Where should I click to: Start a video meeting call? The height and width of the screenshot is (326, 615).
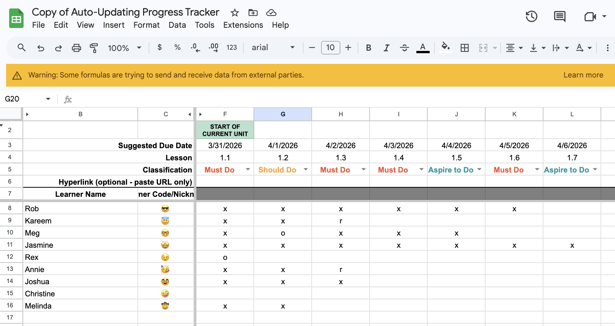(x=590, y=17)
